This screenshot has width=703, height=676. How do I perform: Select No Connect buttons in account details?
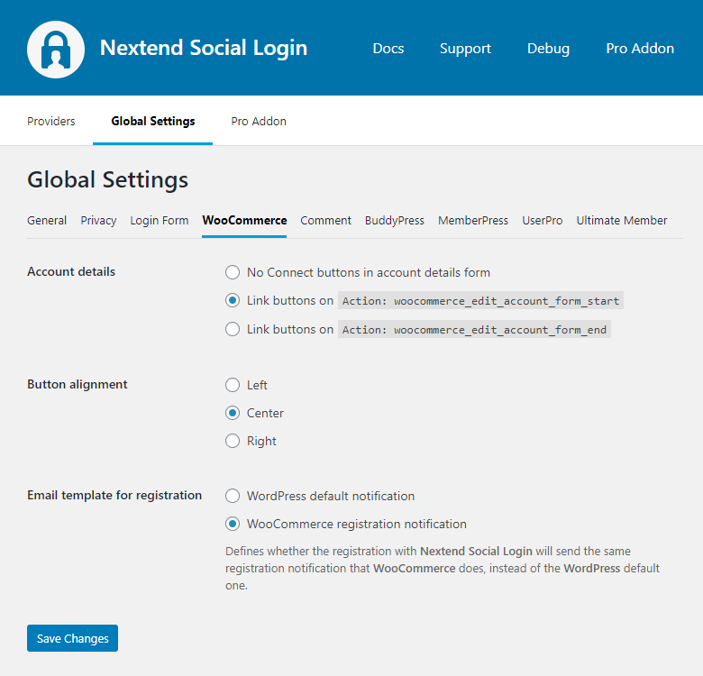click(233, 272)
